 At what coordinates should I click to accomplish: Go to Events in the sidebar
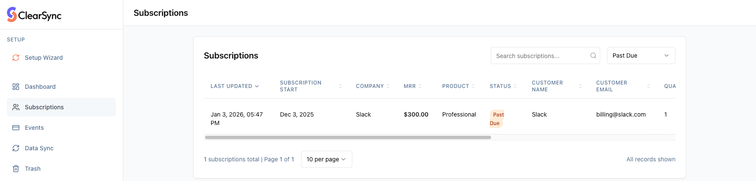click(34, 128)
